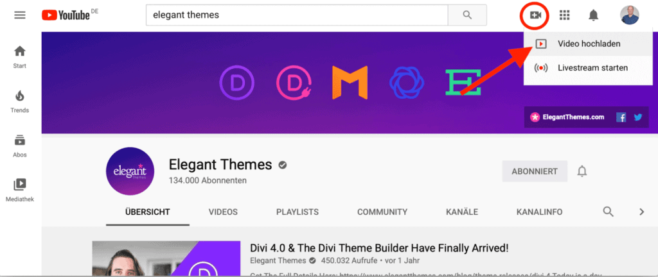Click the search magnifier button
Image resolution: width=658 pixels, height=277 pixels.
(x=467, y=15)
